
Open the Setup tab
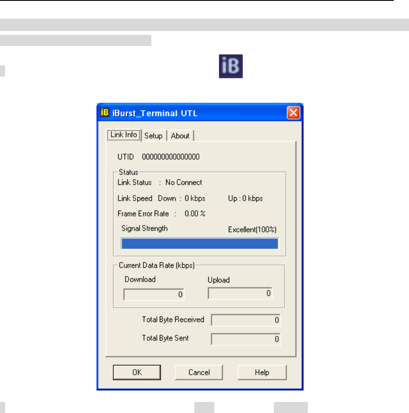pyautogui.click(x=153, y=136)
